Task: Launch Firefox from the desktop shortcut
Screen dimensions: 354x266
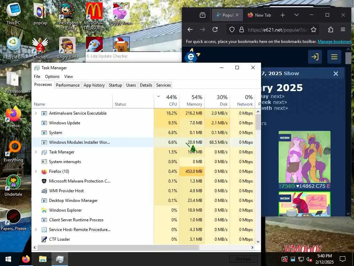Action: tap(13, 117)
